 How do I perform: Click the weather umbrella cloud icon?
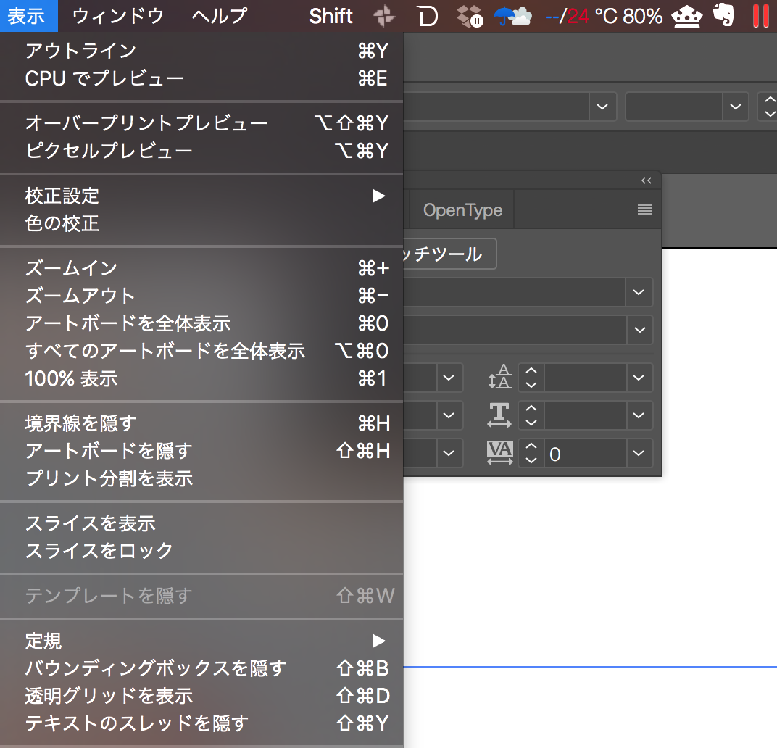512,16
